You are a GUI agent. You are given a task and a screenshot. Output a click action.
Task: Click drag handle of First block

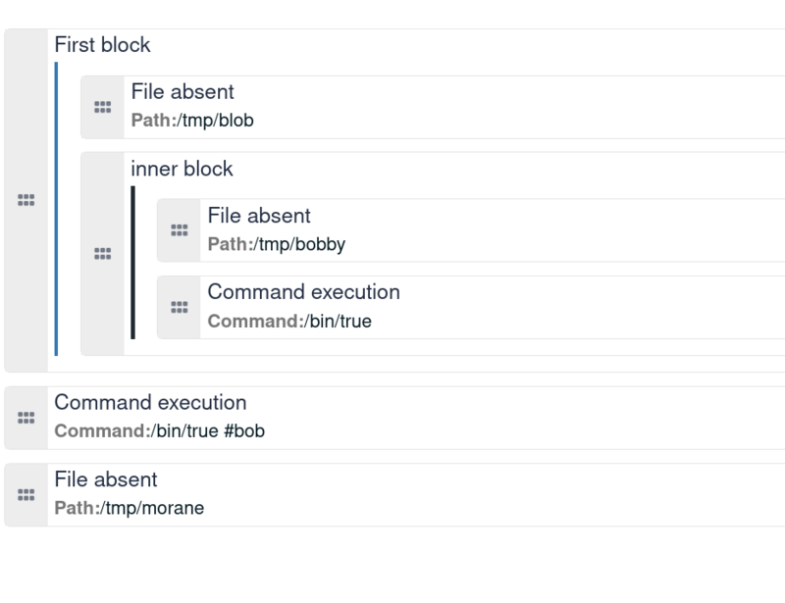[x=26, y=200]
